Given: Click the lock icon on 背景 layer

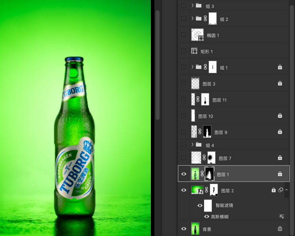Looking at the screenshot, I should click(280, 229).
